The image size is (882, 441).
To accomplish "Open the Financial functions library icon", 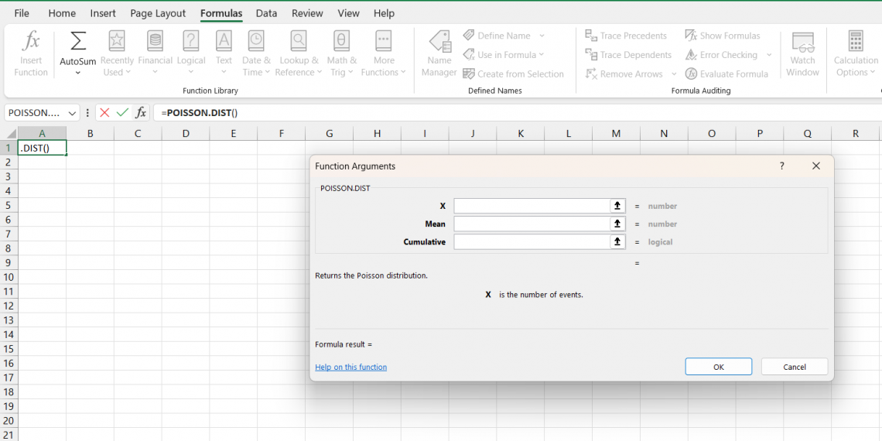I will pos(155,42).
